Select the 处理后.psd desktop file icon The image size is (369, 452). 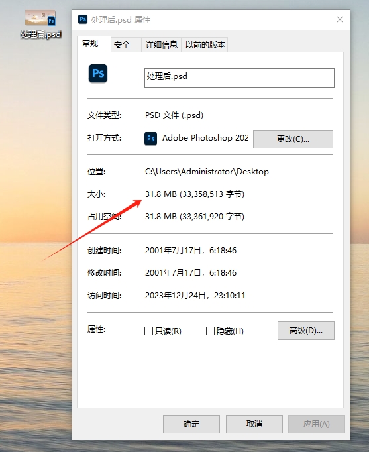click(40, 18)
